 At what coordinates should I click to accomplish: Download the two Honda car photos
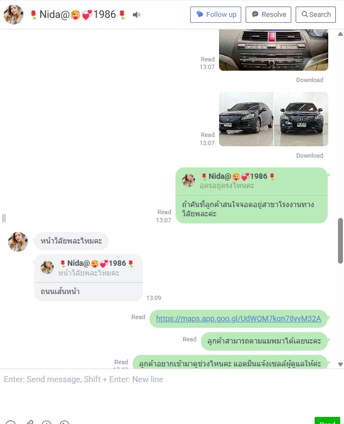pos(310,155)
